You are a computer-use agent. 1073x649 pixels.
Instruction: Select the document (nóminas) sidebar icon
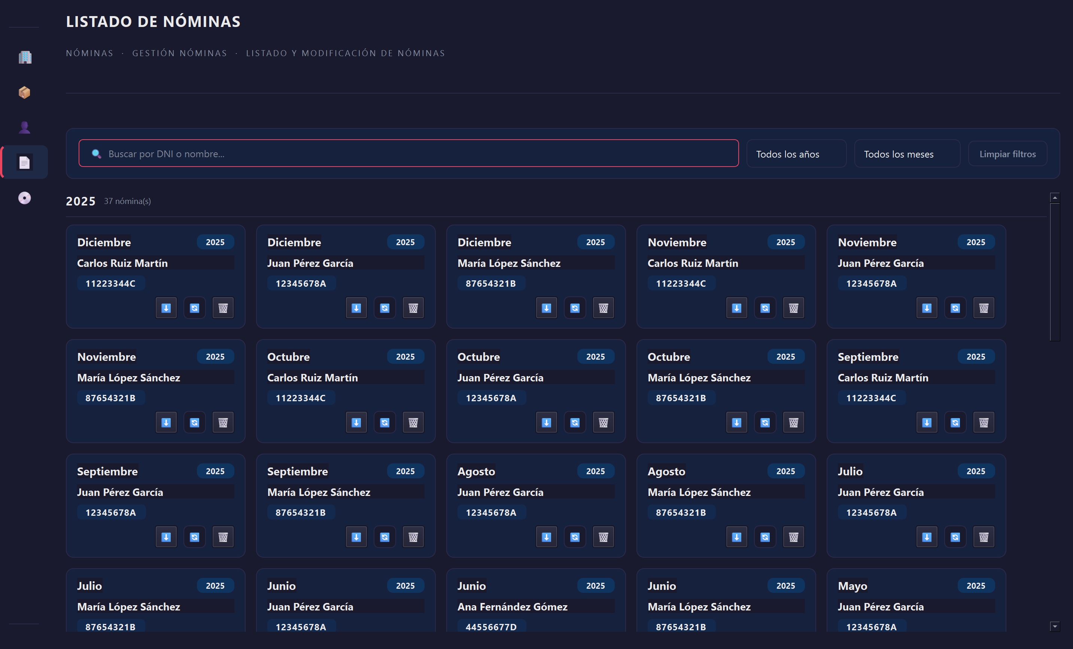(x=25, y=162)
